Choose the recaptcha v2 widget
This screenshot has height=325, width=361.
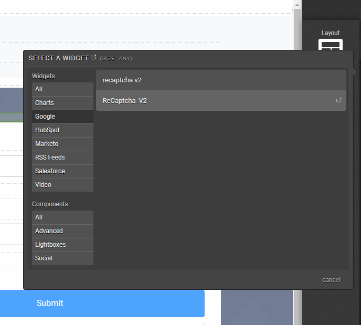coord(221,80)
